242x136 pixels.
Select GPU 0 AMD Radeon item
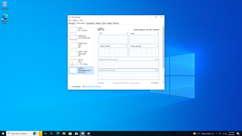pos(81,70)
